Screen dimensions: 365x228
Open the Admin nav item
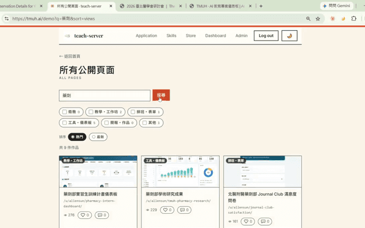[x=241, y=35]
